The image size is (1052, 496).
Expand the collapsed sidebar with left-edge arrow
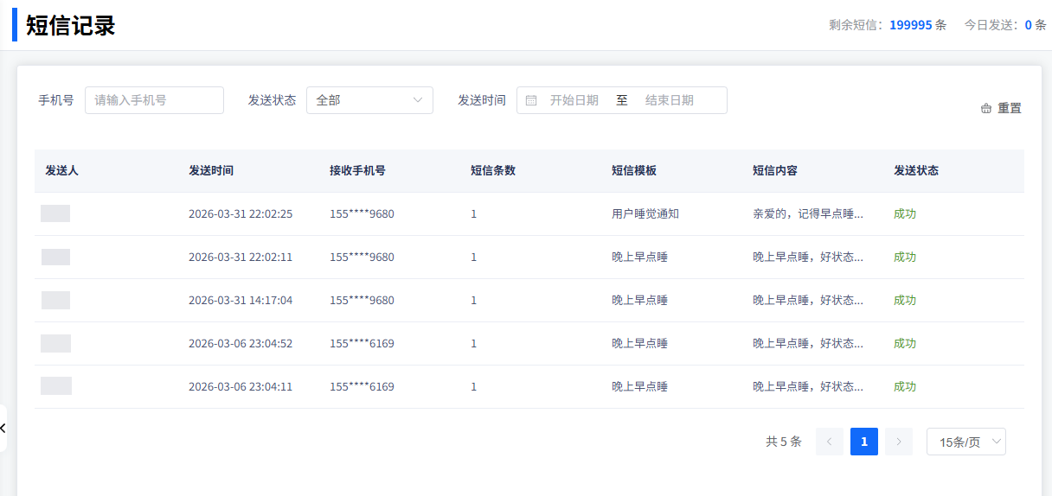(x=3, y=428)
